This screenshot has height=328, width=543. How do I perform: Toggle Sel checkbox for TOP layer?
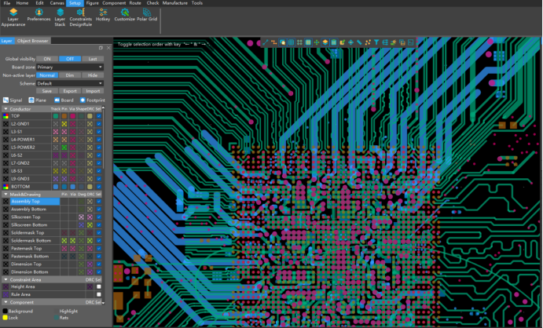99,116
